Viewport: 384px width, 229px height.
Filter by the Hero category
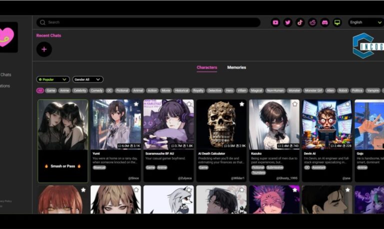pyautogui.click(x=229, y=90)
